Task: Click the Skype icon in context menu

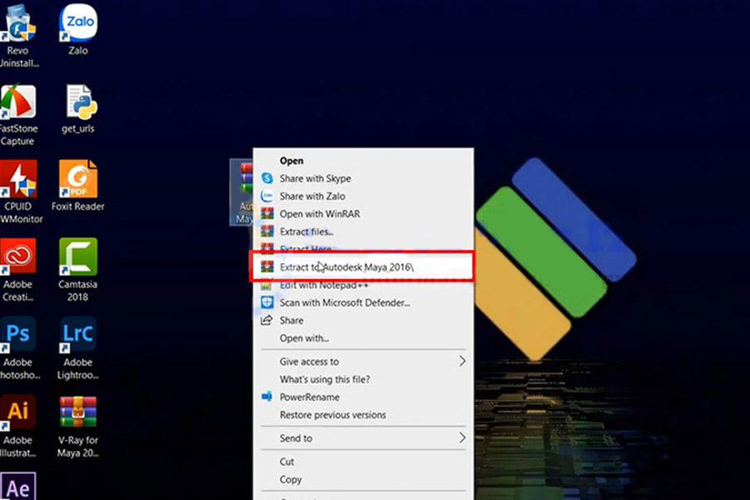Action: coord(267,178)
